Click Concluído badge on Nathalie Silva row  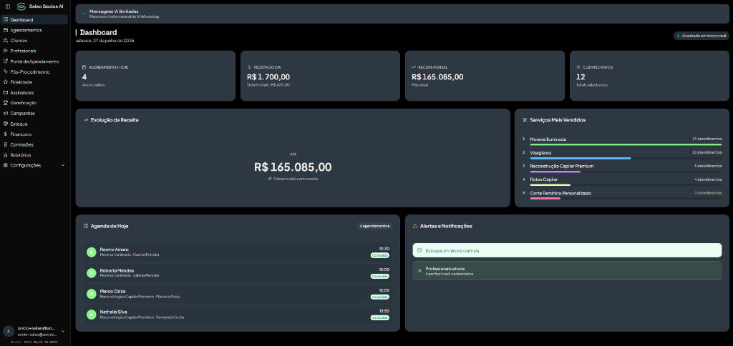pyautogui.click(x=380, y=317)
